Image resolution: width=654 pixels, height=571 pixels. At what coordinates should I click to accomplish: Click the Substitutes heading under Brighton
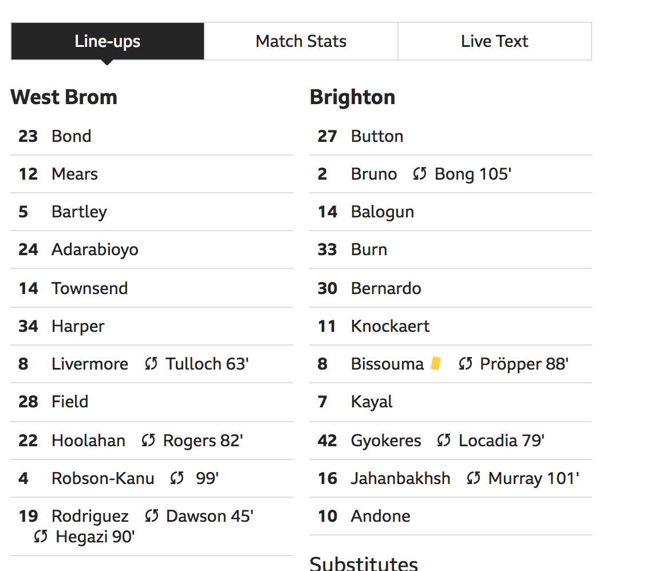coord(364,562)
